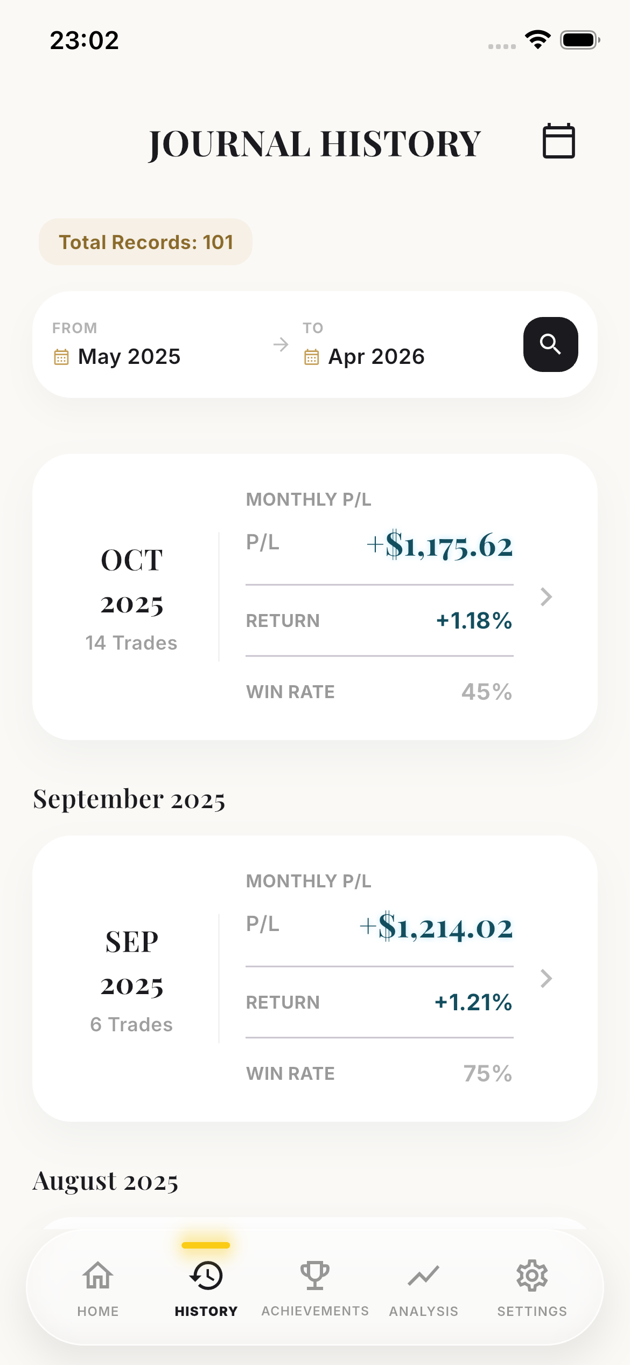Viewport: 630px width, 1365px height.
Task: Select the History clock icon
Action: (206, 1276)
